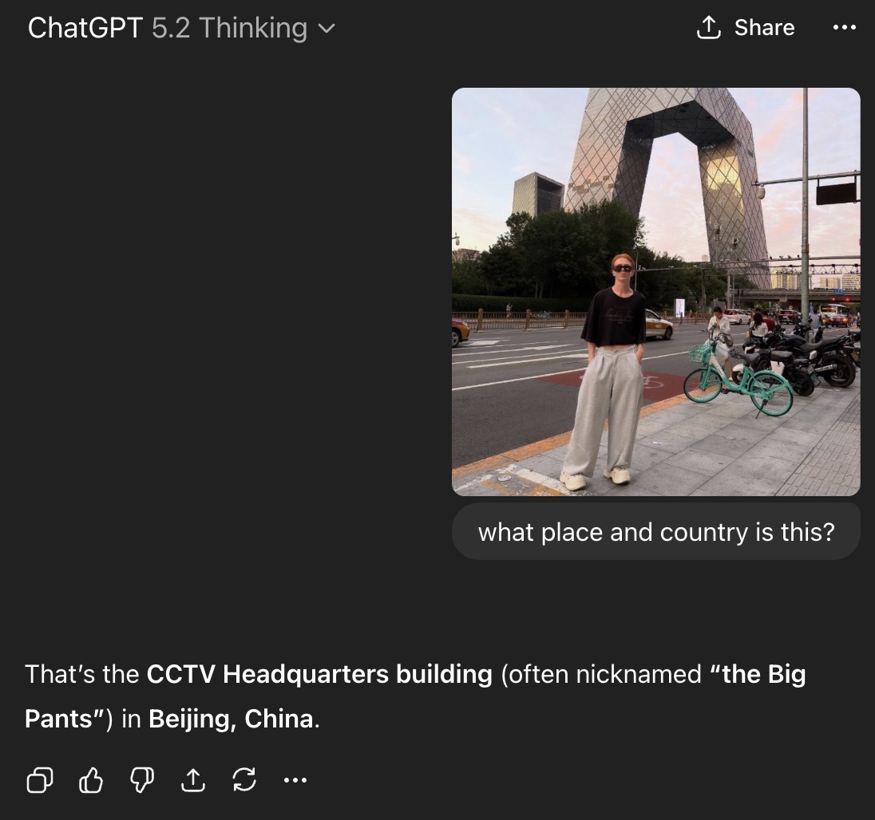Screen dimensions: 875x820
Task: Click the upload arrow icon beside Share
Action: [x=709, y=27]
